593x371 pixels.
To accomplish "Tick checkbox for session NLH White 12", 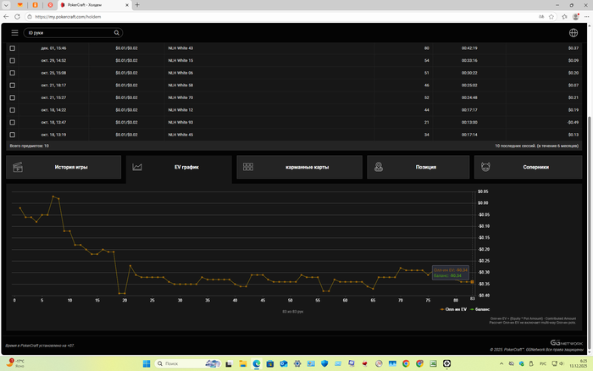I will click(x=13, y=110).
